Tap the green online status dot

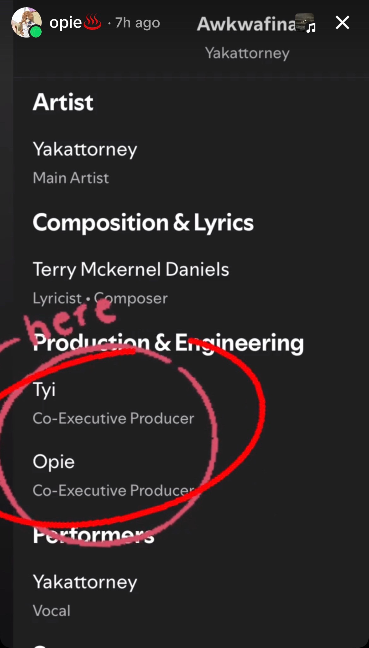pyautogui.click(x=36, y=32)
